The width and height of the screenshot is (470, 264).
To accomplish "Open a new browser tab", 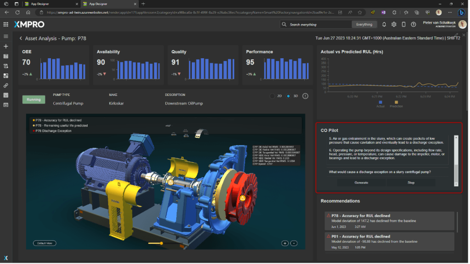I will [143, 4].
